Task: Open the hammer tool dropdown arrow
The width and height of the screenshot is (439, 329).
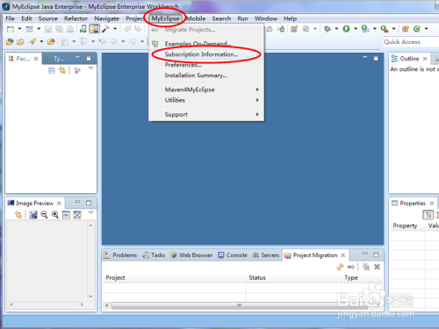Action: (115, 29)
